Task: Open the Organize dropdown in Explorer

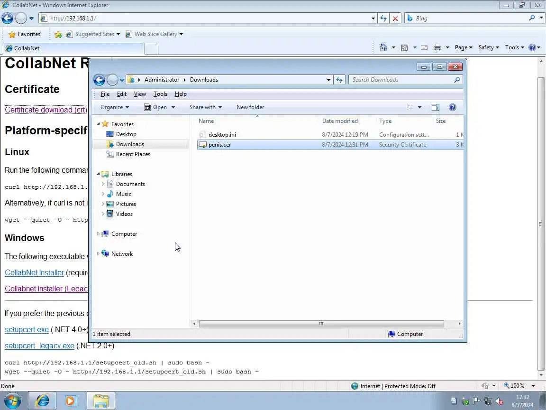Action: (115, 107)
